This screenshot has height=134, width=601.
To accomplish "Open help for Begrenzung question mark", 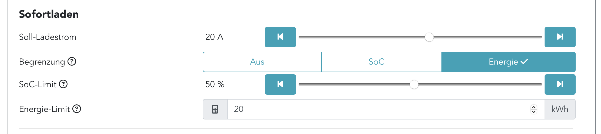I will 72,62.
